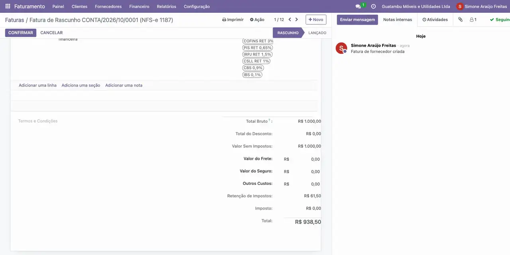Go to next record arrow
This screenshot has width=510, height=255.
point(296,20)
